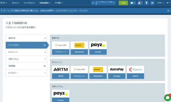Screen dimensions: 171x102
Task: Click the 決済システム section heading
Action: [x=57, y=86]
